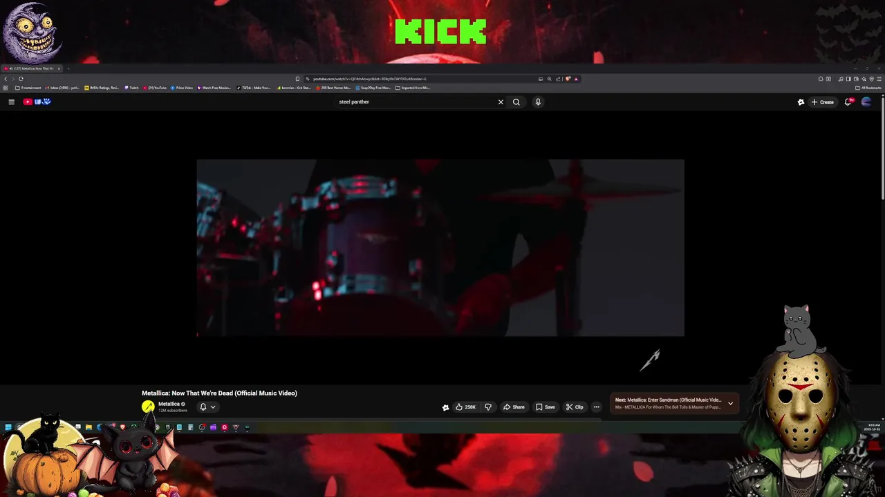Save the video to a playlist
The height and width of the screenshot is (497, 885).
pyautogui.click(x=545, y=407)
